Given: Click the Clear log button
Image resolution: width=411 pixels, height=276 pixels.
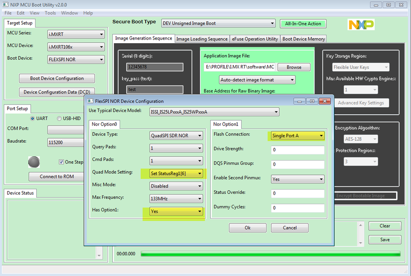Looking at the screenshot, I should click(x=385, y=226).
